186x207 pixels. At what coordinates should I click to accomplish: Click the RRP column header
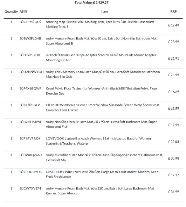(174, 11)
